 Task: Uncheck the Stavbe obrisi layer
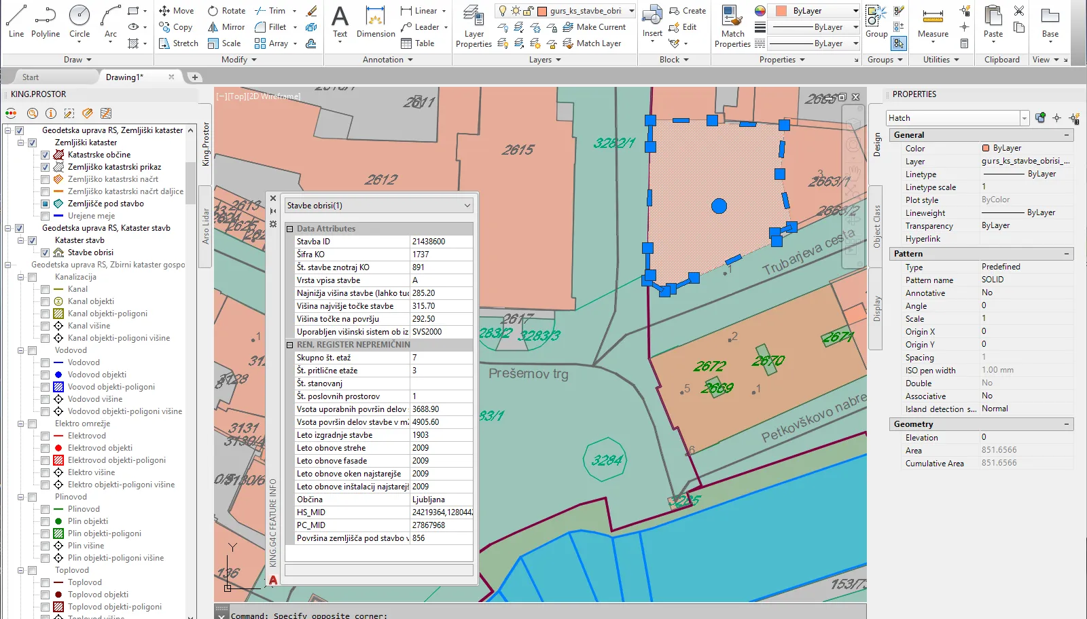(x=46, y=252)
